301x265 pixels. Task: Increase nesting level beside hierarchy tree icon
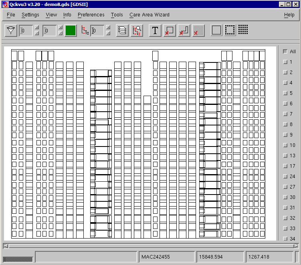108,27
